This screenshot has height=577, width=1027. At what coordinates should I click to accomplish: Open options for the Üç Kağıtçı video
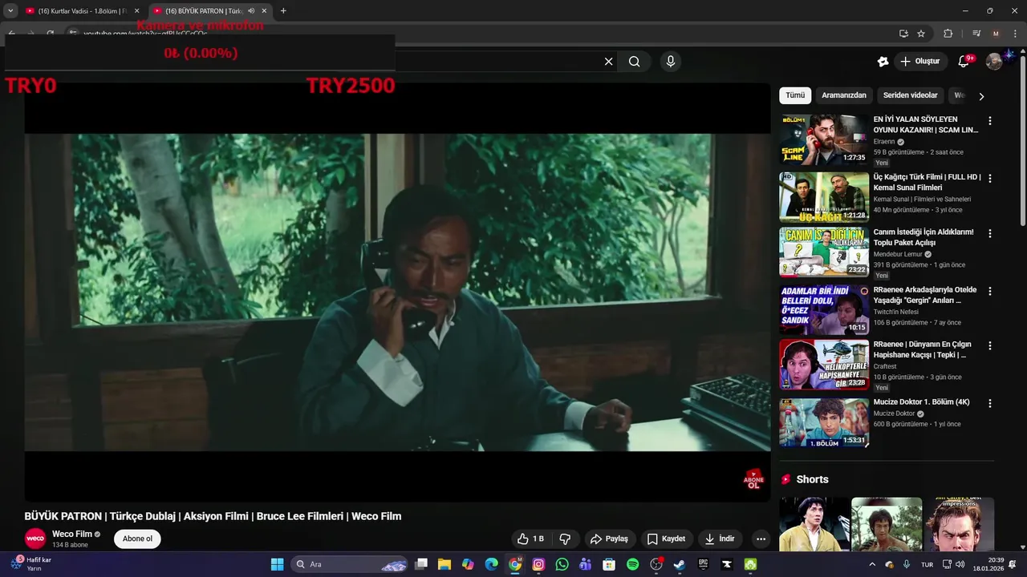click(989, 179)
